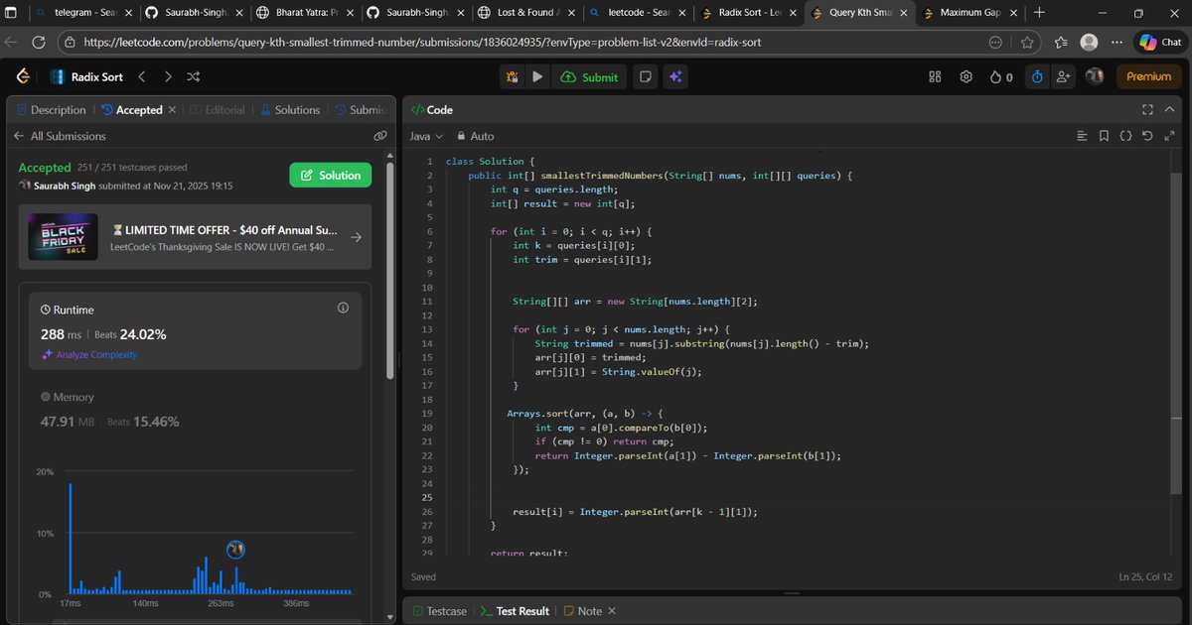
Task: Click the Saved status text
Action: (423, 576)
